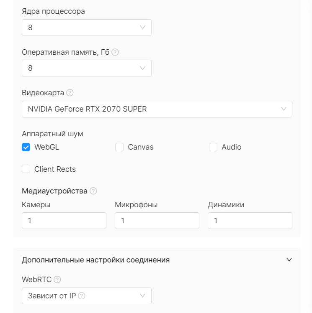
Task: Click the Client Rects label text
Action: (x=55, y=169)
